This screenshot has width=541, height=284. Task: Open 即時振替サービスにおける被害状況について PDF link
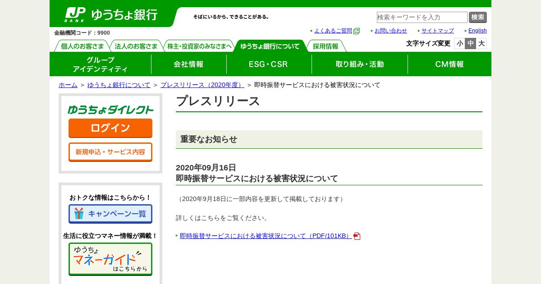(x=266, y=236)
